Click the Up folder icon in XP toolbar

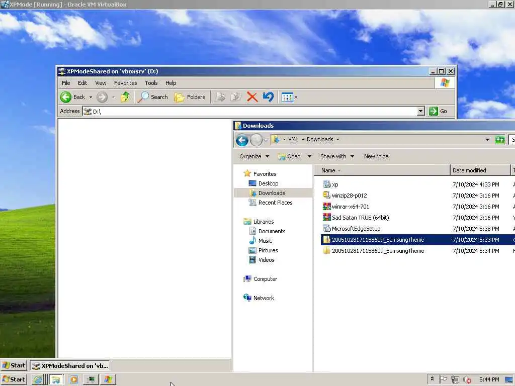[x=125, y=97]
